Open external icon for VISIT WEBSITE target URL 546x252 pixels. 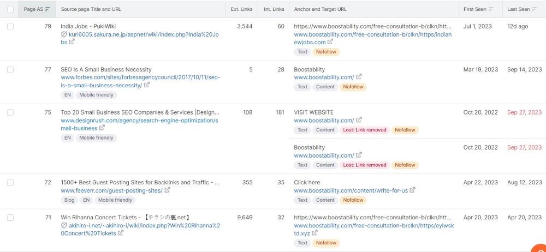[359, 120]
